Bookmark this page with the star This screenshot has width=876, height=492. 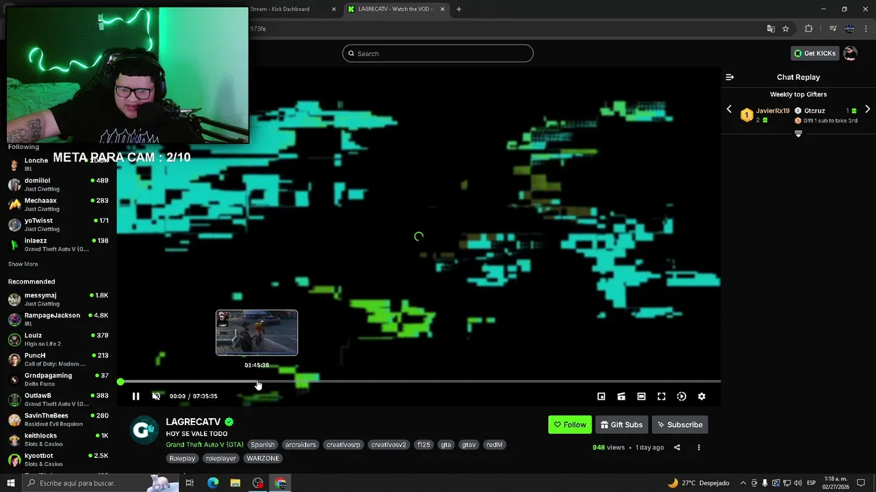point(786,29)
